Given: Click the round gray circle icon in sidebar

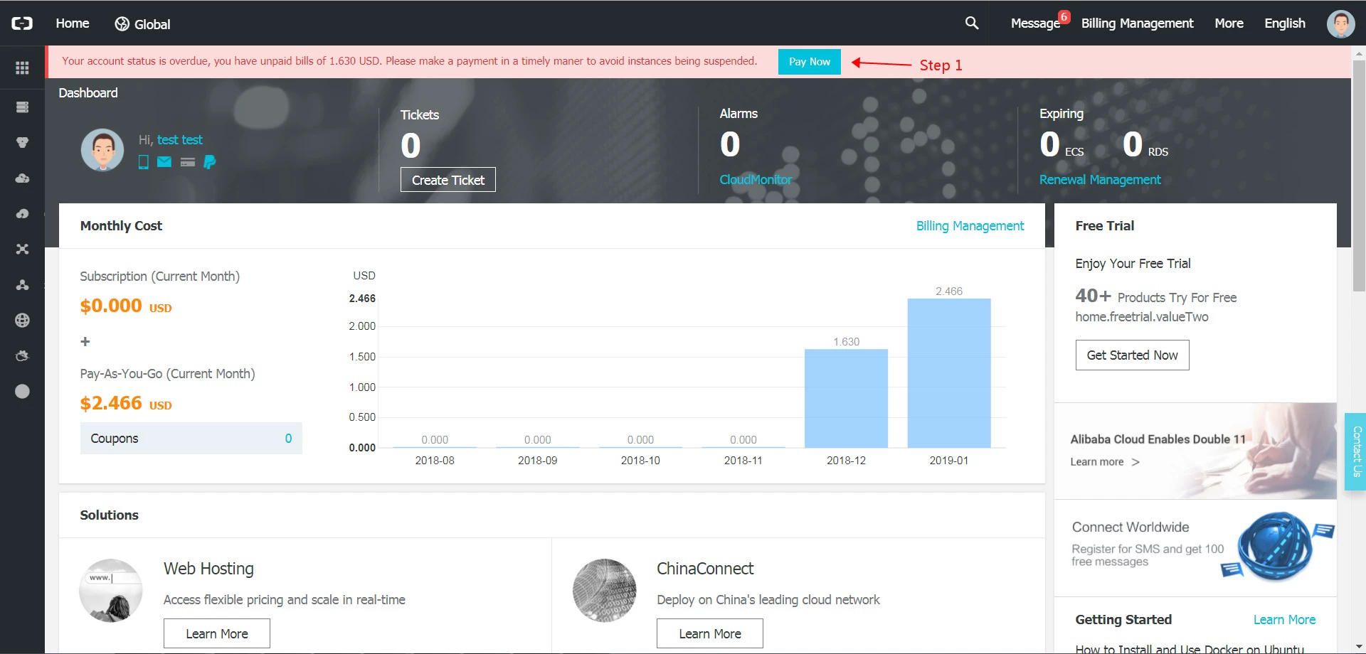Looking at the screenshot, I should [x=22, y=391].
